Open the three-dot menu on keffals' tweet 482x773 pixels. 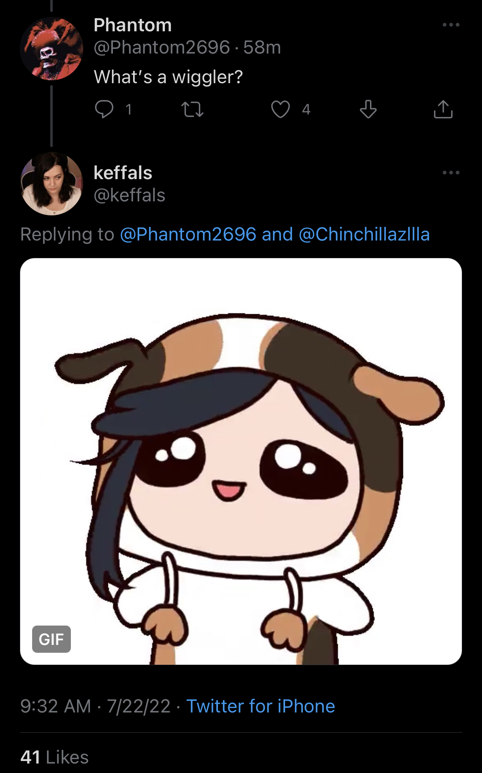(451, 173)
